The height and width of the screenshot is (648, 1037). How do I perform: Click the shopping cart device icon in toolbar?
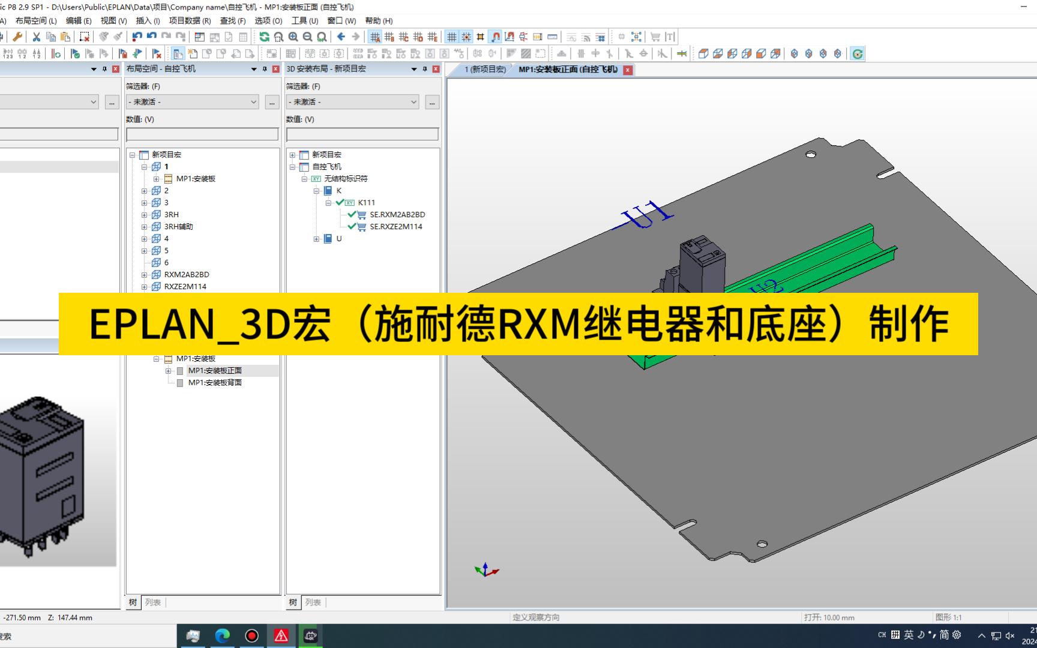[655, 37]
